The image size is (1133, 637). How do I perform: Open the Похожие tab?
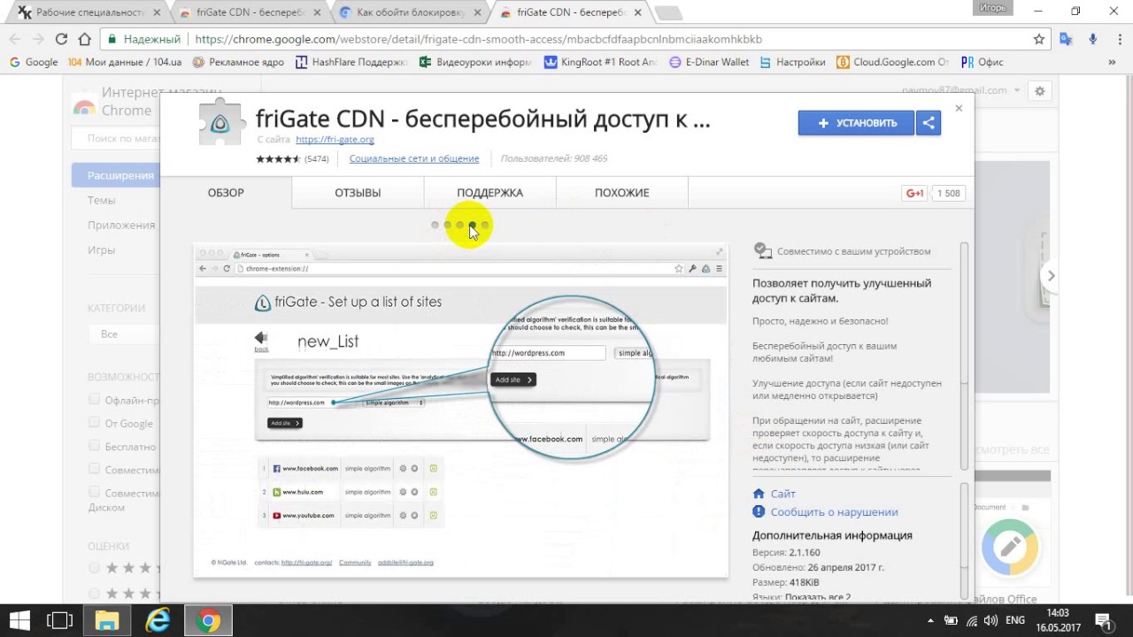(621, 193)
